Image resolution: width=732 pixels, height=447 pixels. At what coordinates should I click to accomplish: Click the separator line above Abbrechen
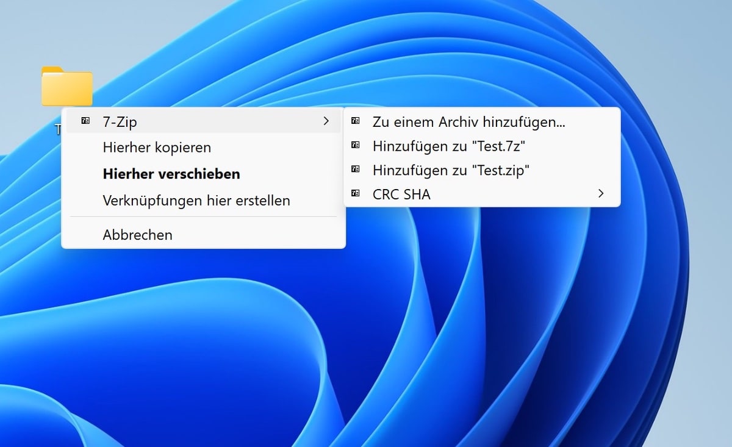pyautogui.click(x=203, y=216)
